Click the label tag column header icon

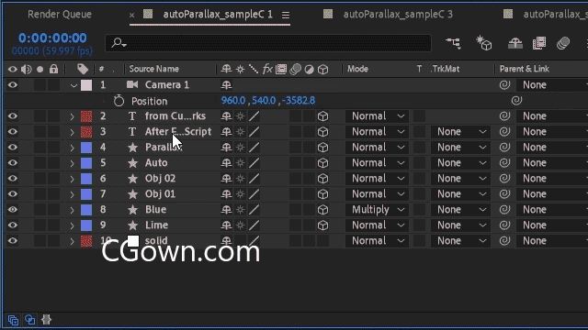[83, 69]
